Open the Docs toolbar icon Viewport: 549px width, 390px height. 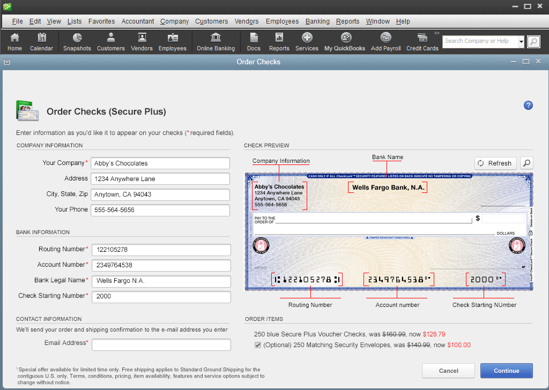254,42
